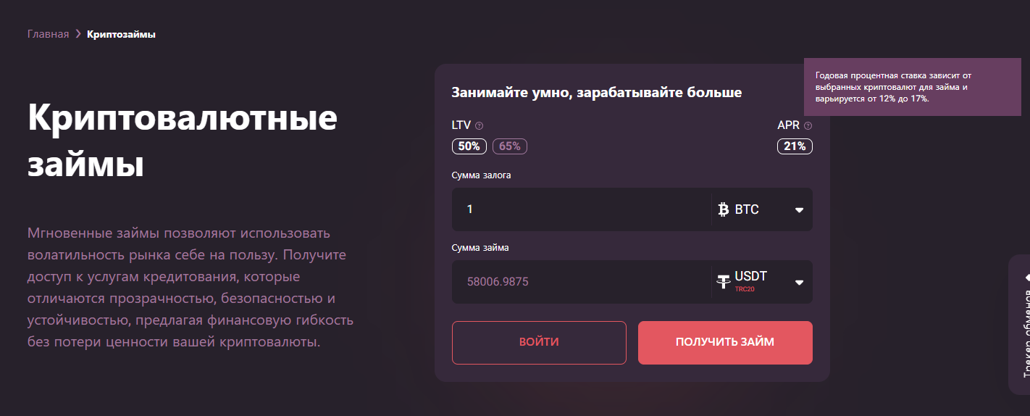Select the 50% LTV option
This screenshot has height=416, width=1030.
[469, 146]
